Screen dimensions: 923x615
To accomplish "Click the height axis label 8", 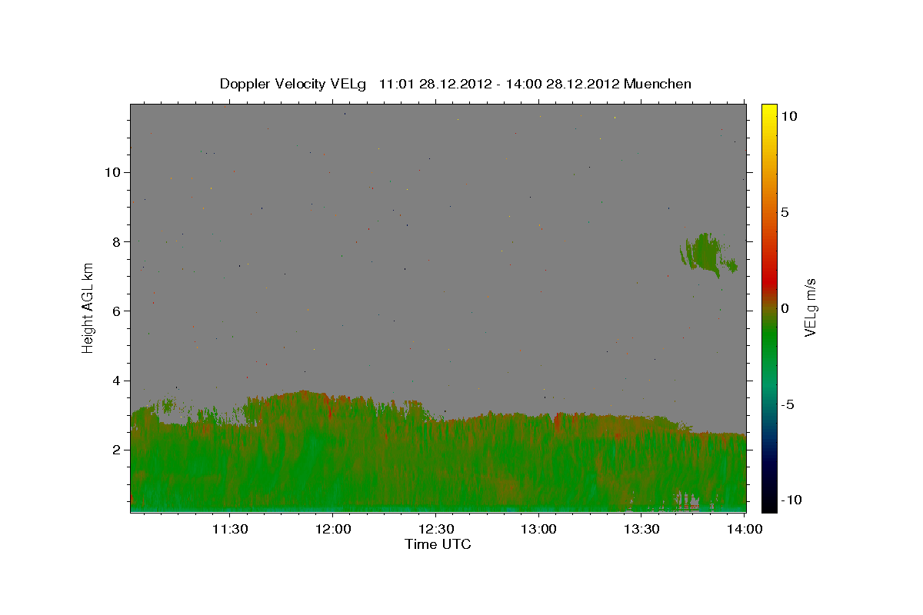I will click(x=117, y=241).
